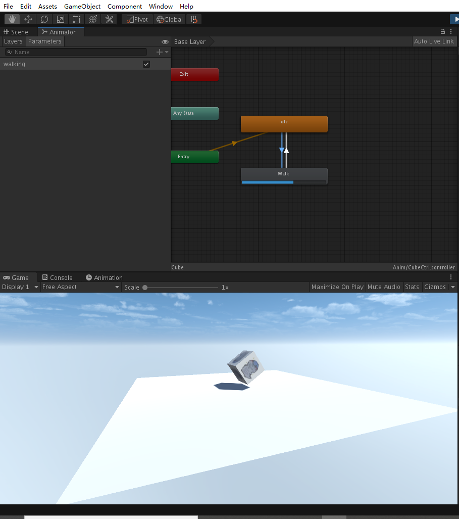Screen dimensions: 459x519
Task: Start the Play mode button
Action: pyautogui.click(x=455, y=20)
